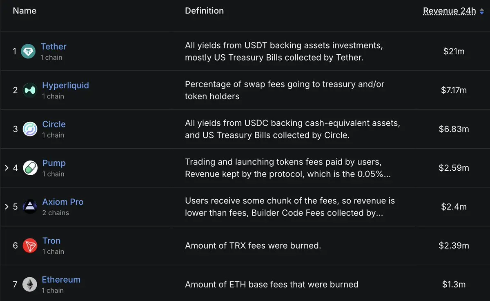The image size is (490, 301).
Task: Click the red Tron logo icon
Action: click(x=30, y=245)
